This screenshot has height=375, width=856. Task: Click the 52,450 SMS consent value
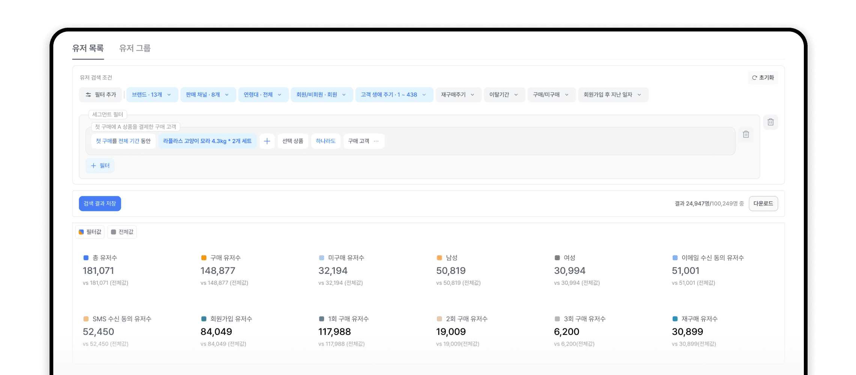(98, 332)
